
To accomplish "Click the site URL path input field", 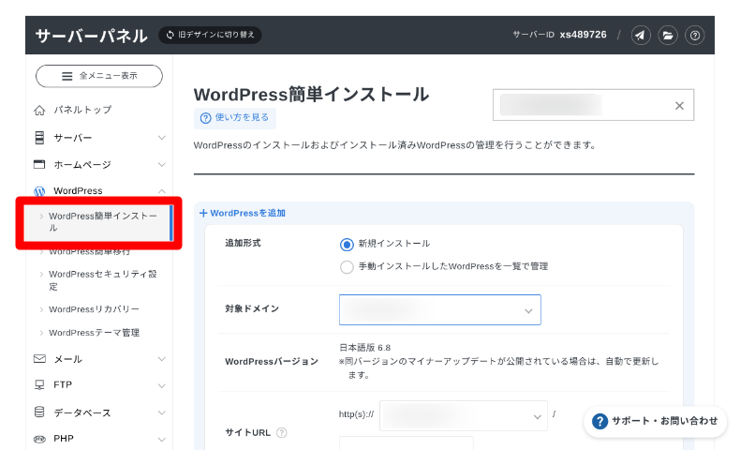I will click(406, 442).
